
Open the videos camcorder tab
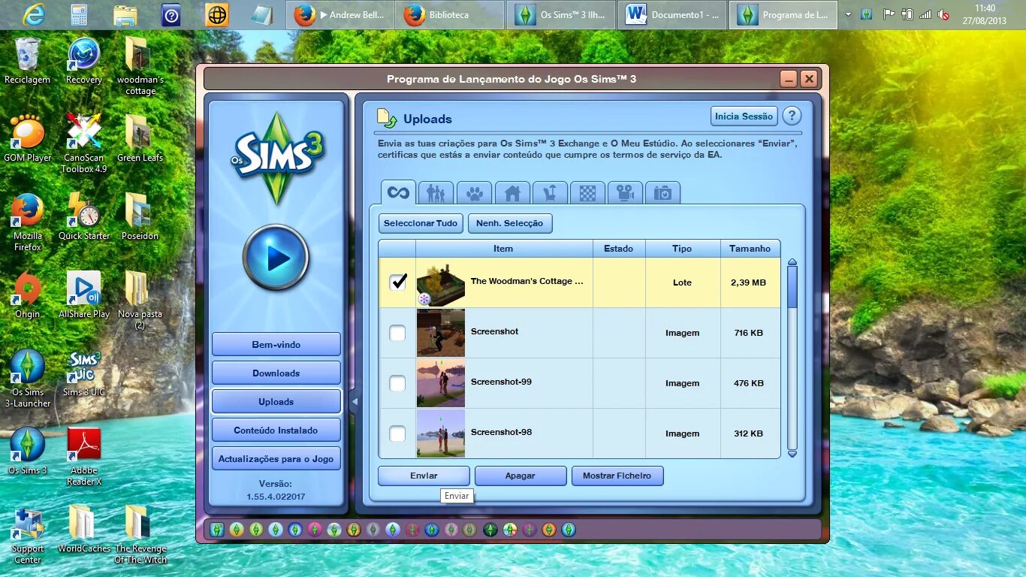[625, 193]
